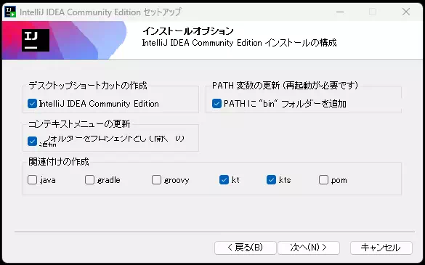Click the black IJ logo in the header

click(36, 41)
